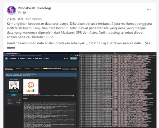Click the Login link in screenshot
The width and height of the screenshot is (159, 128).
point(66,58)
